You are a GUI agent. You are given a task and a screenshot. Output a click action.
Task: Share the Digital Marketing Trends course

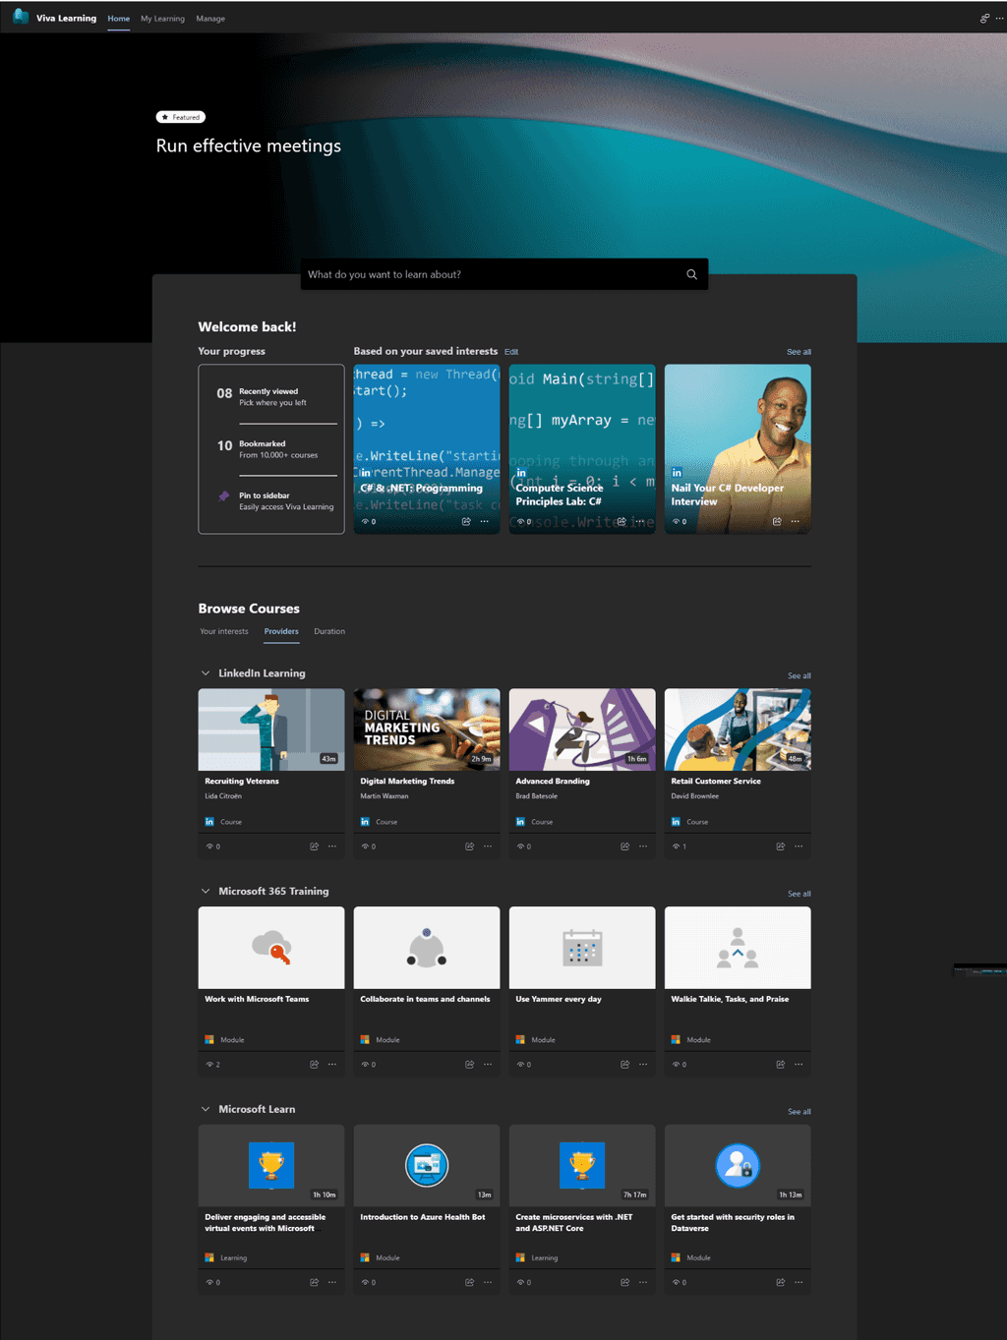470,846
